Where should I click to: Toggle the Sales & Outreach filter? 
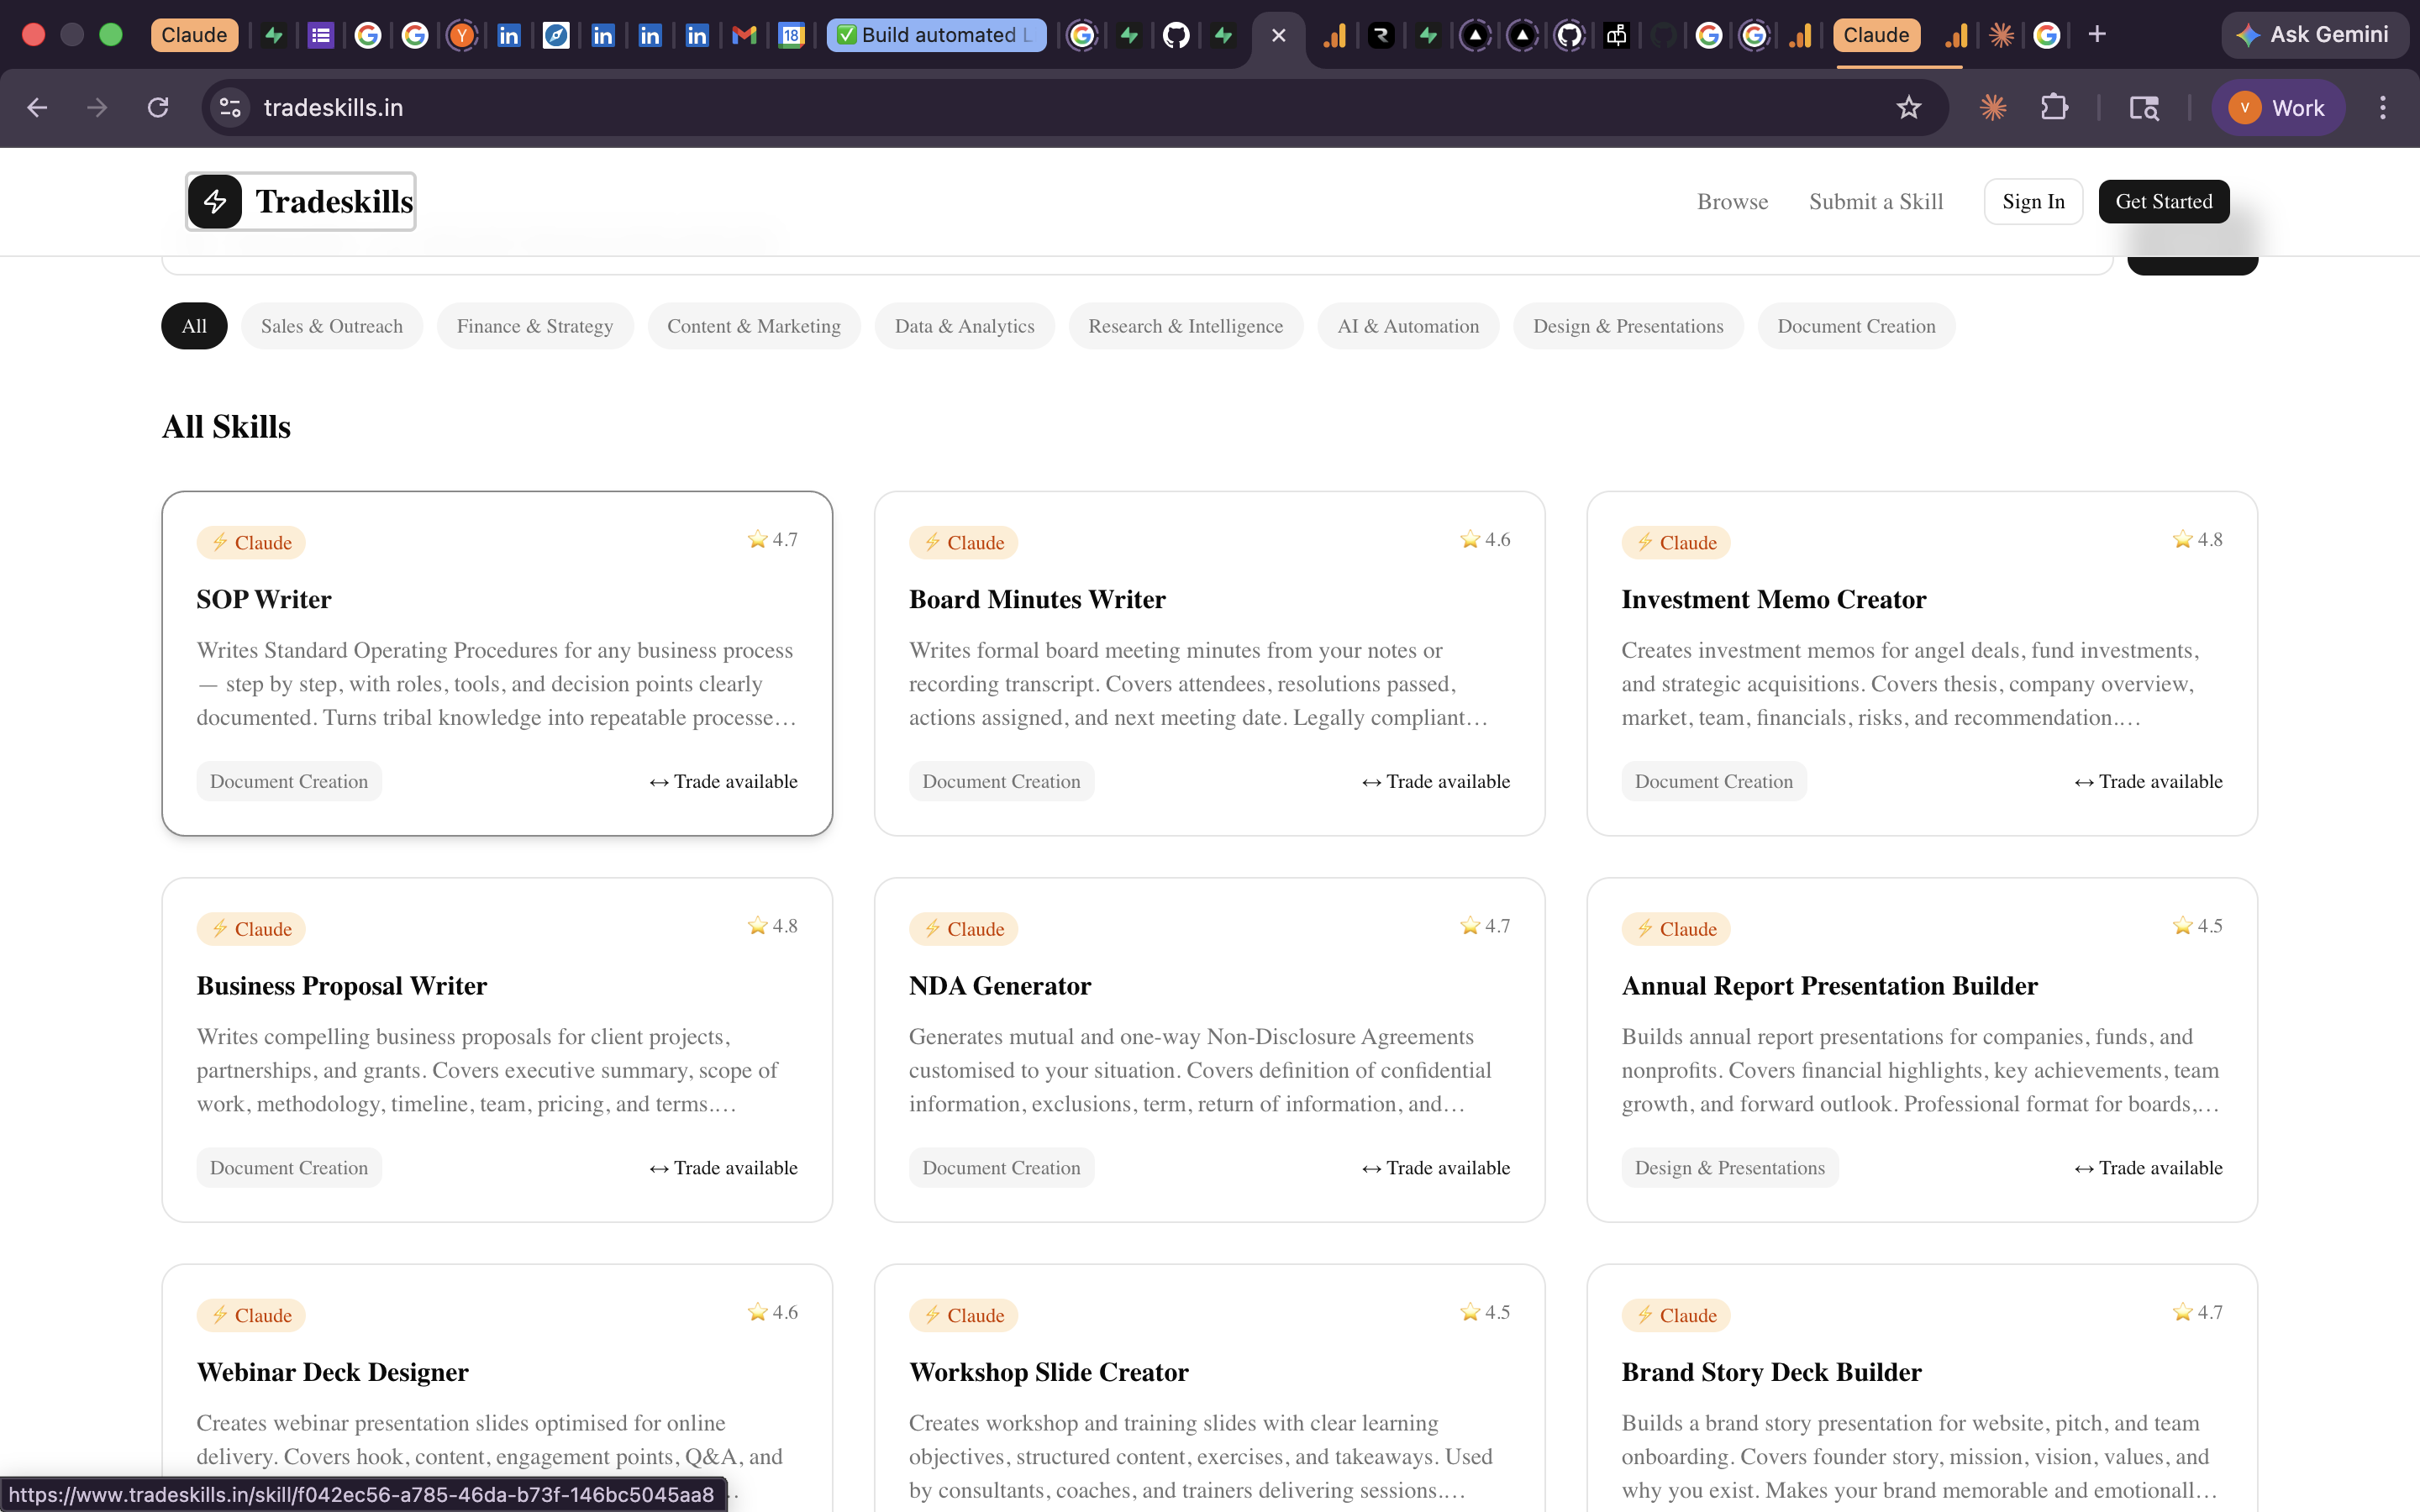(x=331, y=325)
